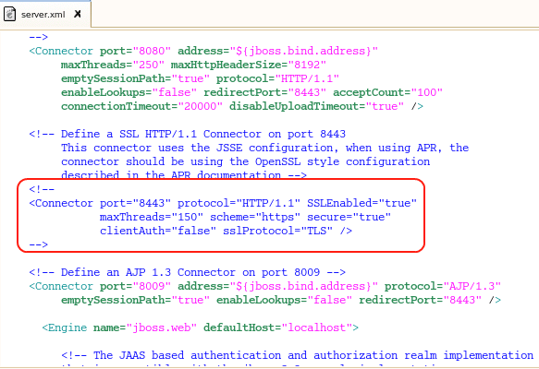Click the secure="true" attribute
This screenshot has width=539, height=369.
click(x=349, y=217)
